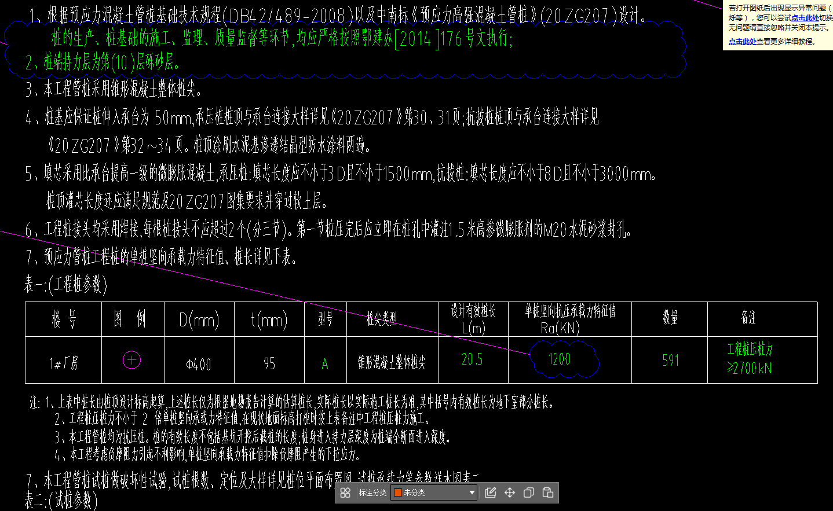Image resolution: width=833 pixels, height=511 pixels.
Task: Select green note '2、桩端持力层为第(10)层砾砂层'
Action: [x=103, y=61]
